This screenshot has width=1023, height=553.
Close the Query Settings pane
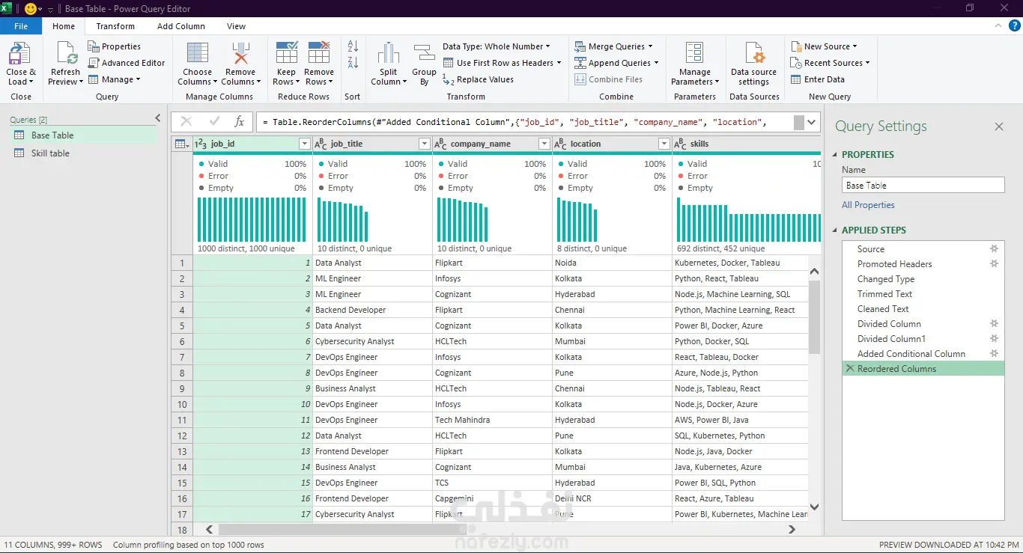point(998,126)
